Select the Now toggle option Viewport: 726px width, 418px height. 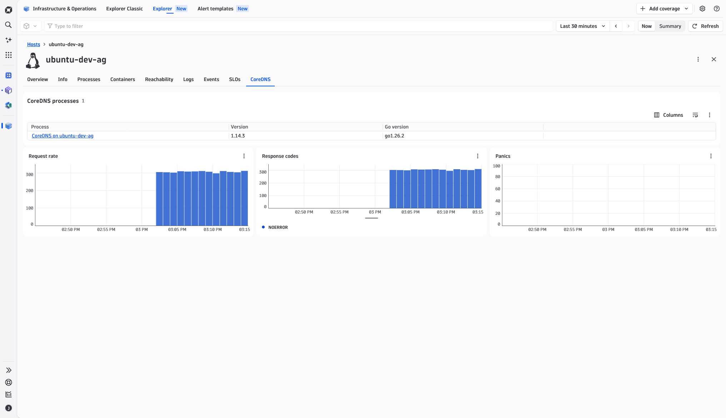647,26
